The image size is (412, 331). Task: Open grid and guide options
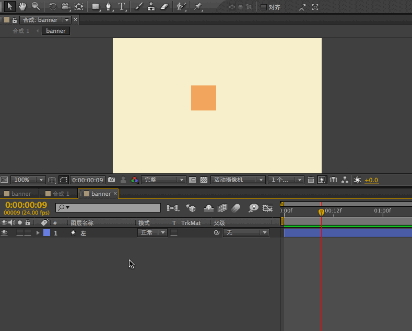point(52,180)
